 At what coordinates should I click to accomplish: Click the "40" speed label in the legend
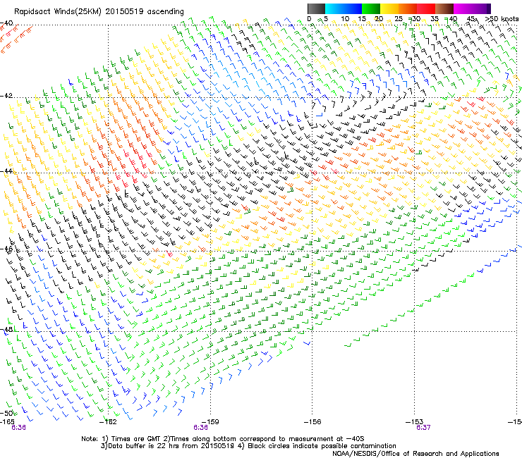pos(453,19)
